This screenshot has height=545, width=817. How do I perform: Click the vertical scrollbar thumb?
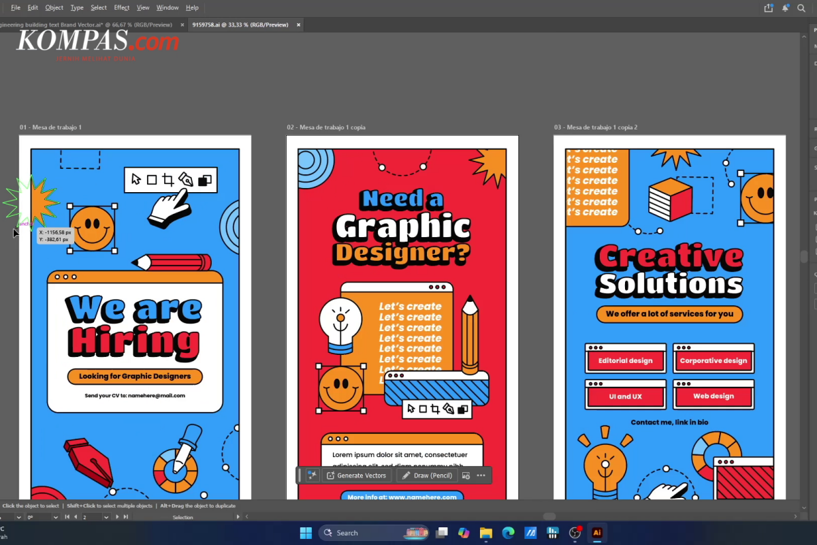(804, 257)
